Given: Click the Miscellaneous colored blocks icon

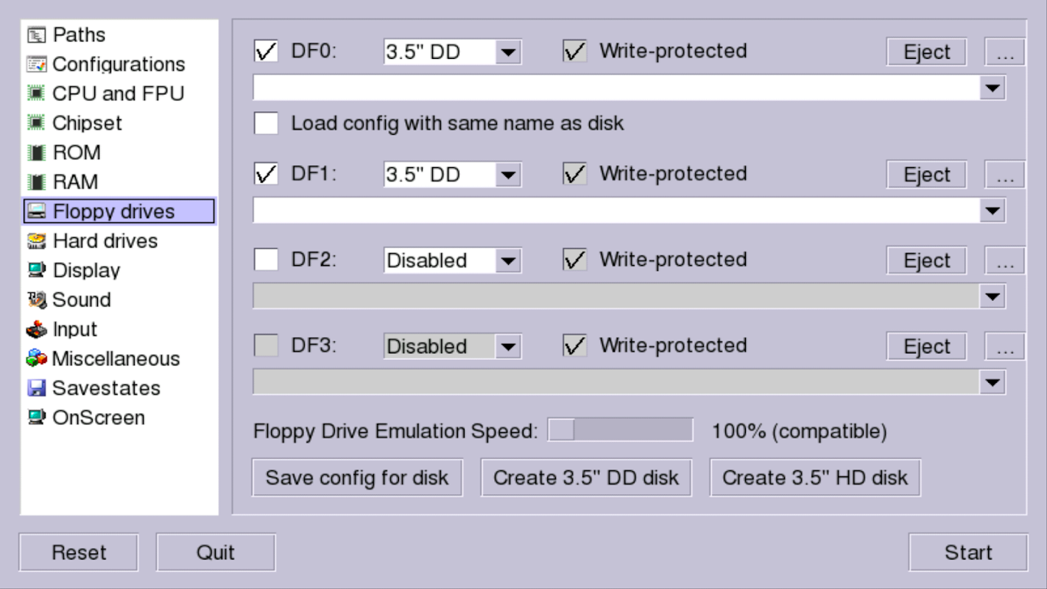Looking at the screenshot, I should coord(36,359).
